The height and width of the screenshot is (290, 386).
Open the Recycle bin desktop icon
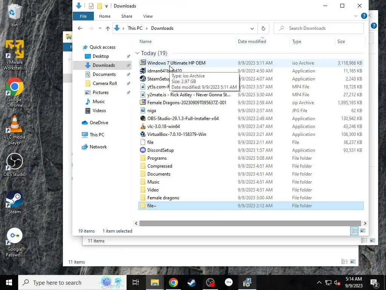pos(14,15)
